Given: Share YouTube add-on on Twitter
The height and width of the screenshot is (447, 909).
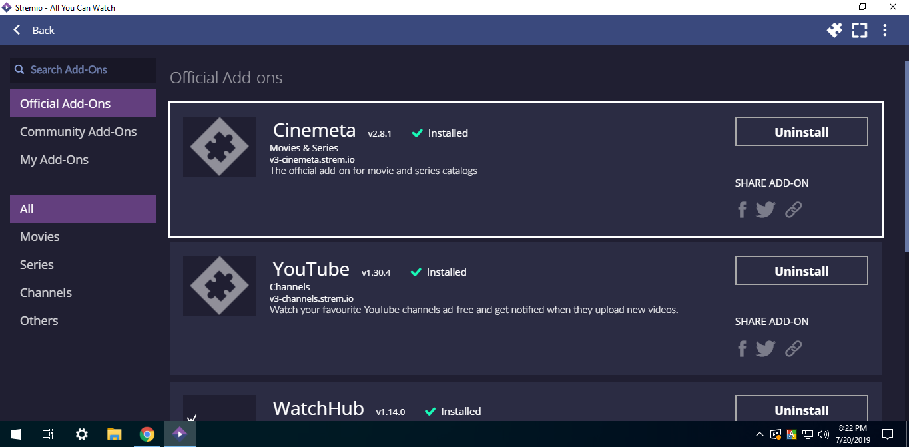Looking at the screenshot, I should pos(766,348).
